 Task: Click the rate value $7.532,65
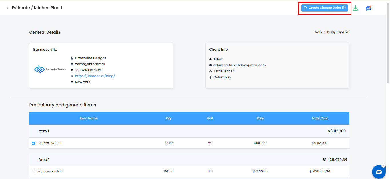point(260,171)
